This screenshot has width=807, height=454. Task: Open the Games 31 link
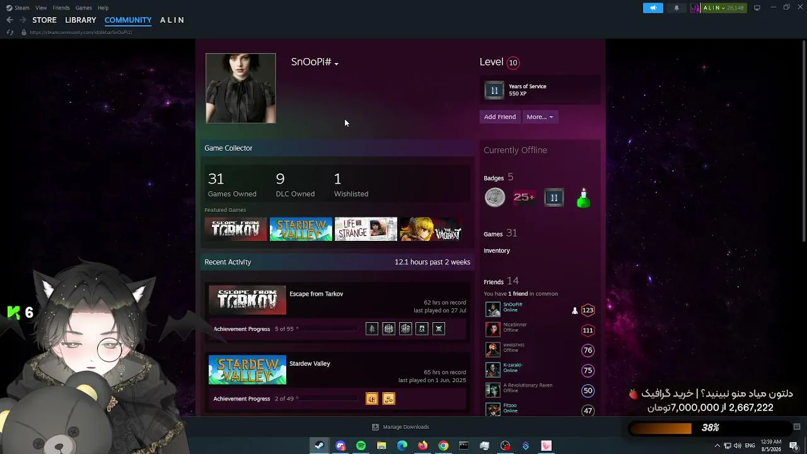coord(500,233)
